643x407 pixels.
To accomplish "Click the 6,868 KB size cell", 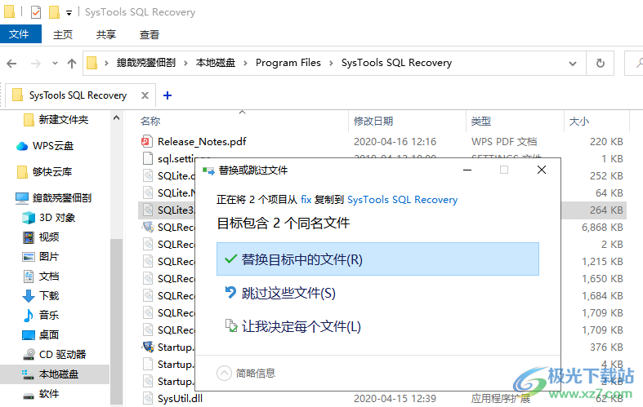I will [x=602, y=228].
